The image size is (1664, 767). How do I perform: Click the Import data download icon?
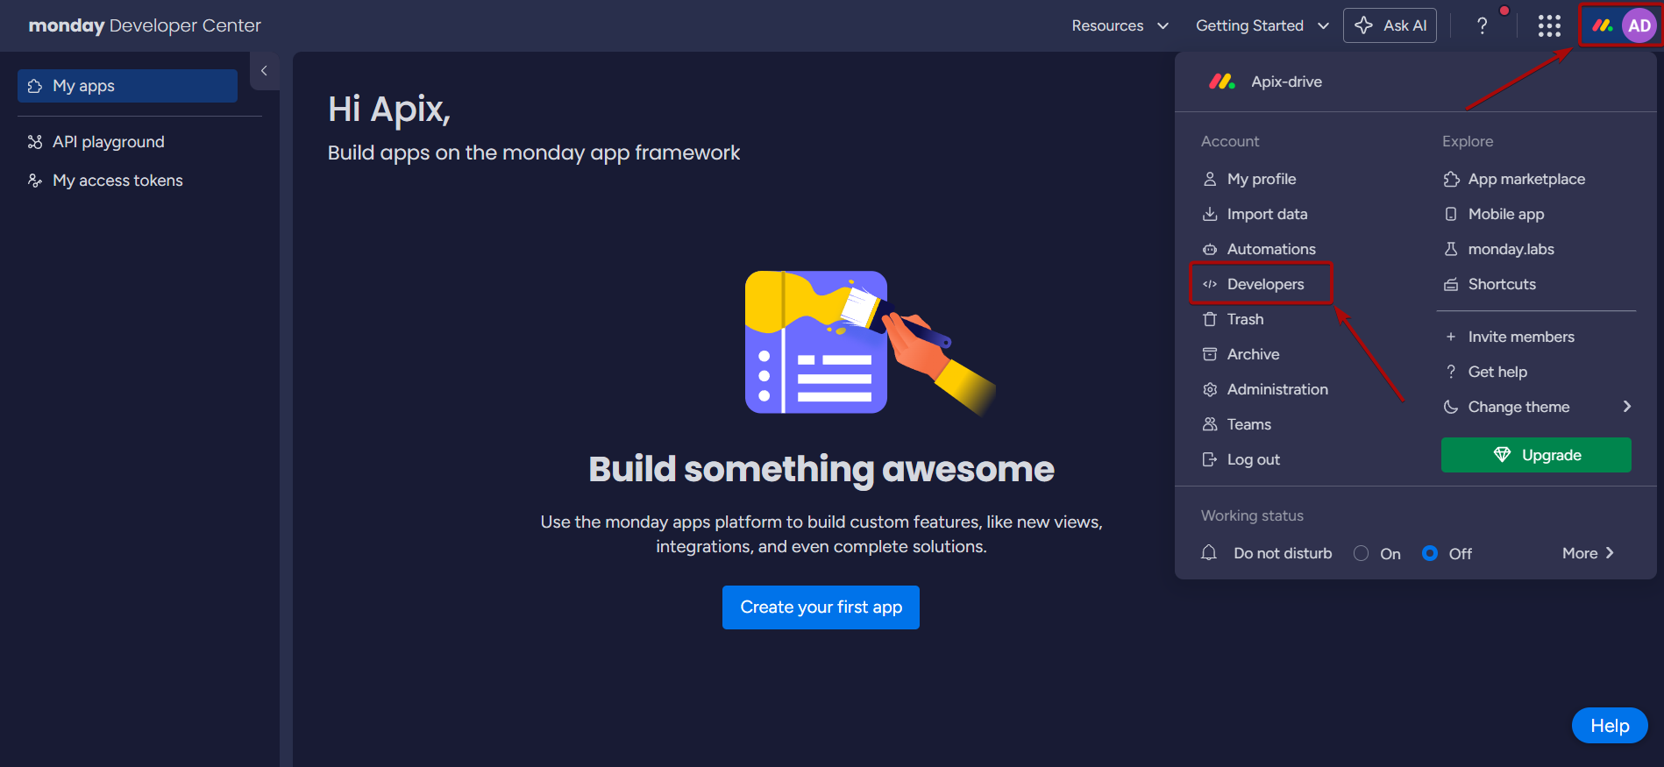(x=1210, y=214)
